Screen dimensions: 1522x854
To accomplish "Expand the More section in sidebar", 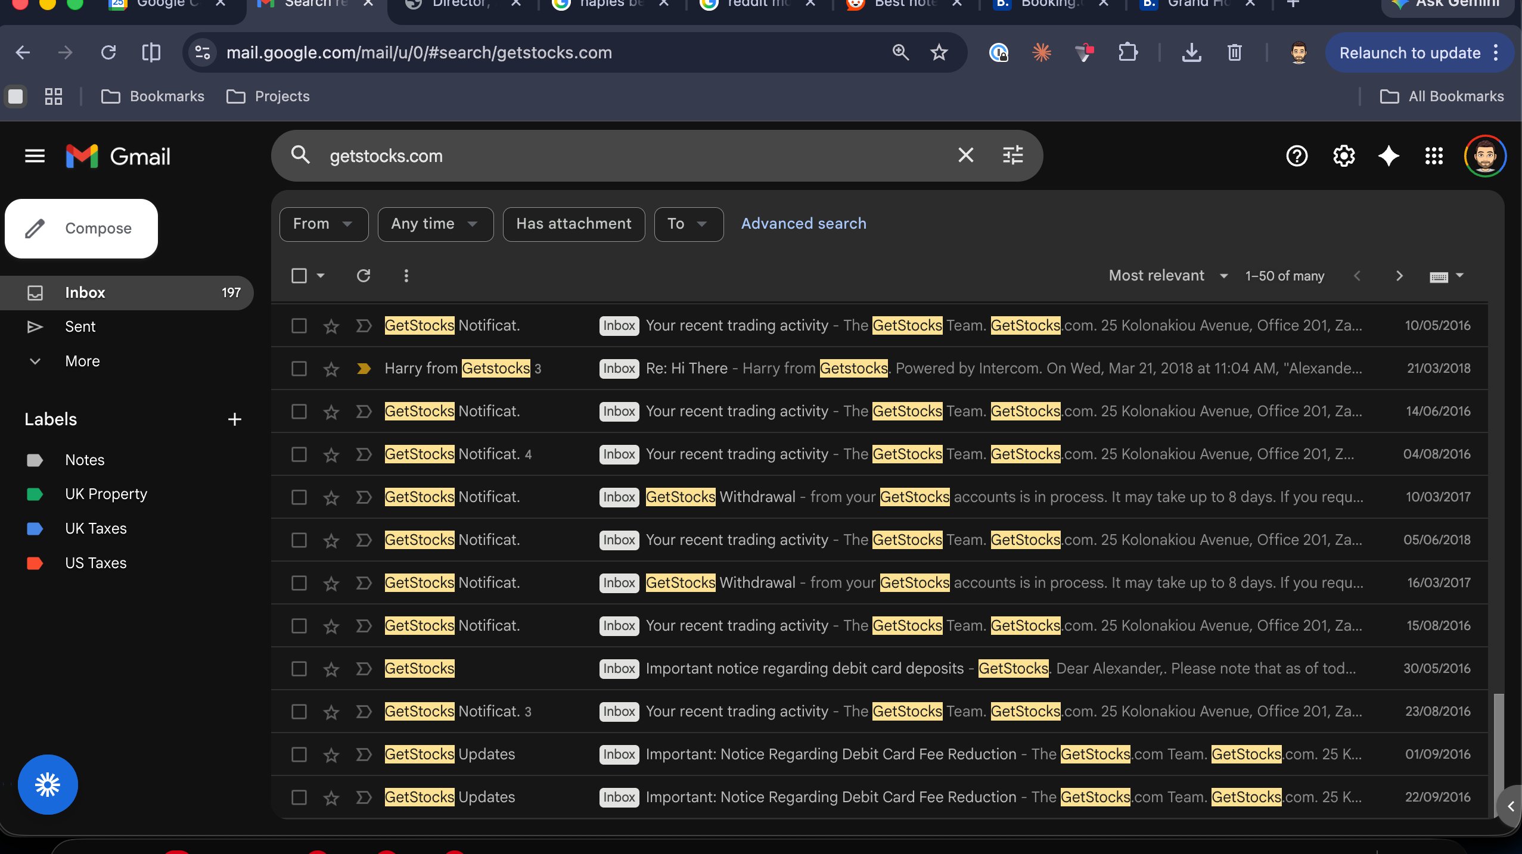I will [82, 361].
